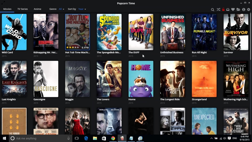
Task: Click the Cortana microphone icon
Action: (68, 138)
